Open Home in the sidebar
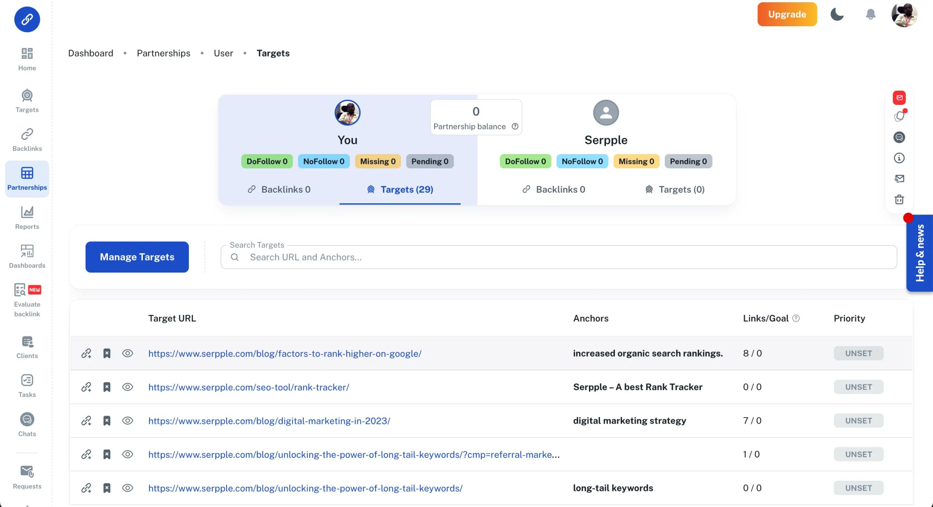This screenshot has height=507, width=933. tap(27, 59)
